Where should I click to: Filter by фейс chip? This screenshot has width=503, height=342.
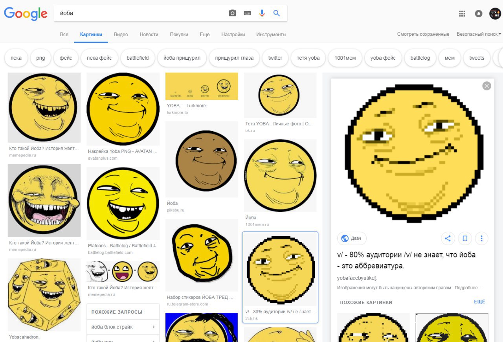click(66, 58)
